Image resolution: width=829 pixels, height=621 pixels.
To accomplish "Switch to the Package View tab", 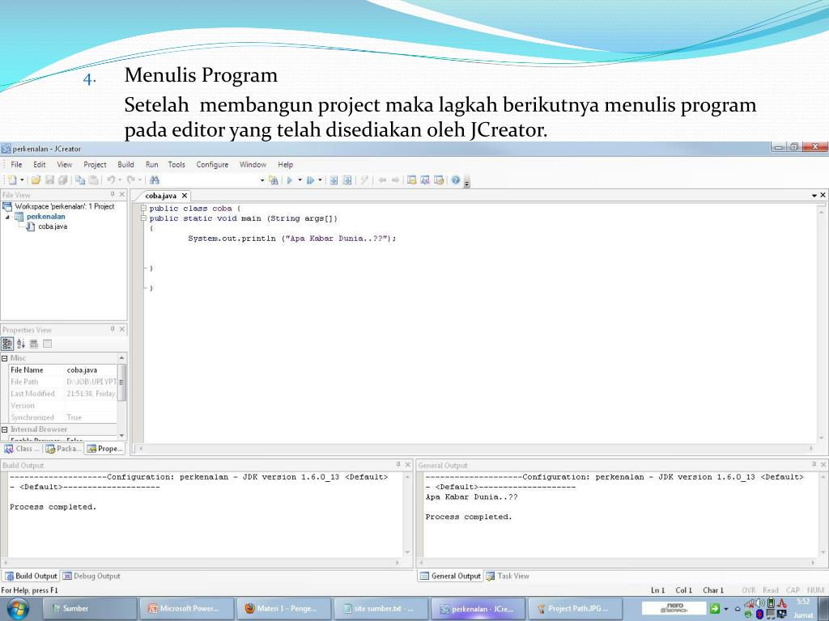I will click(63, 448).
